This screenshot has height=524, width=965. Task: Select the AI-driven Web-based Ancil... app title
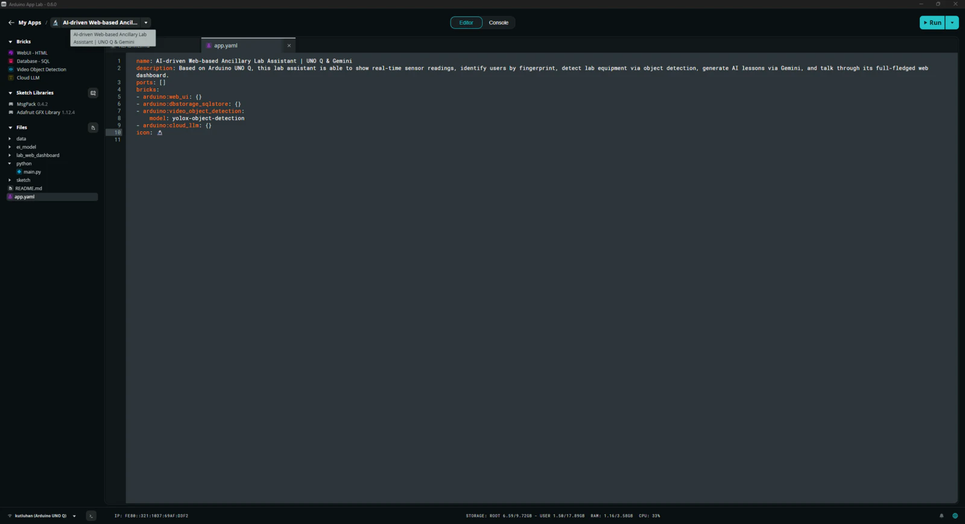(100, 23)
